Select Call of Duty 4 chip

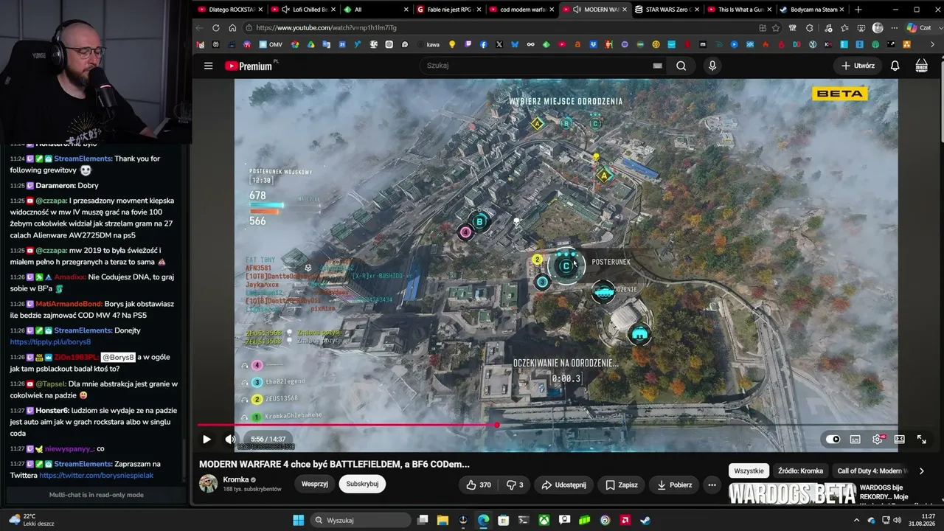(x=872, y=471)
